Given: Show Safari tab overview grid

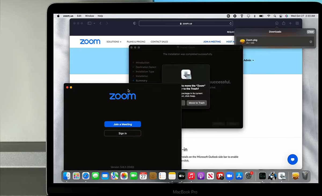Looking at the screenshot, I should (x=297, y=23).
